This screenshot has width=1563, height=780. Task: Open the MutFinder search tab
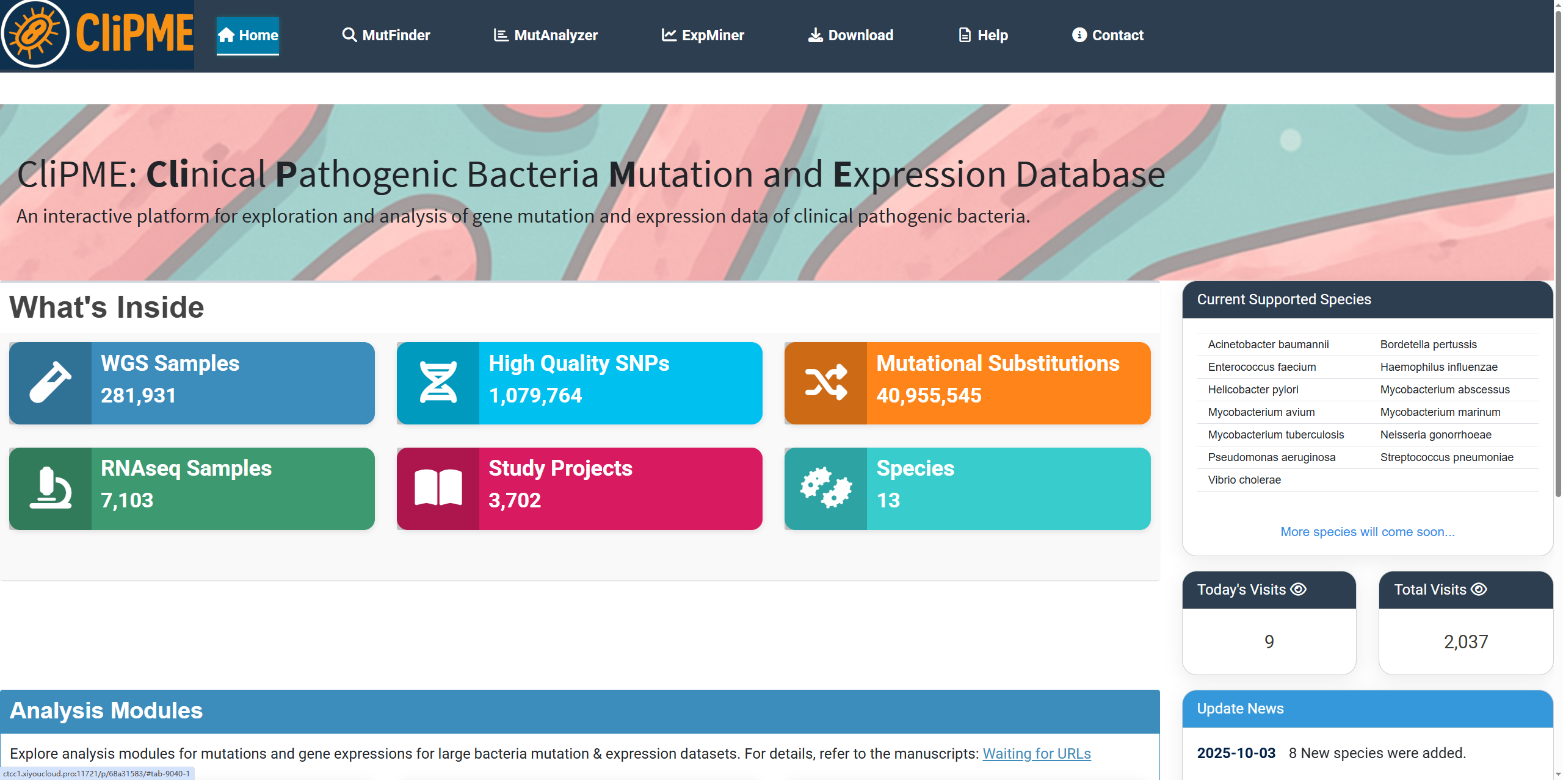tap(386, 35)
